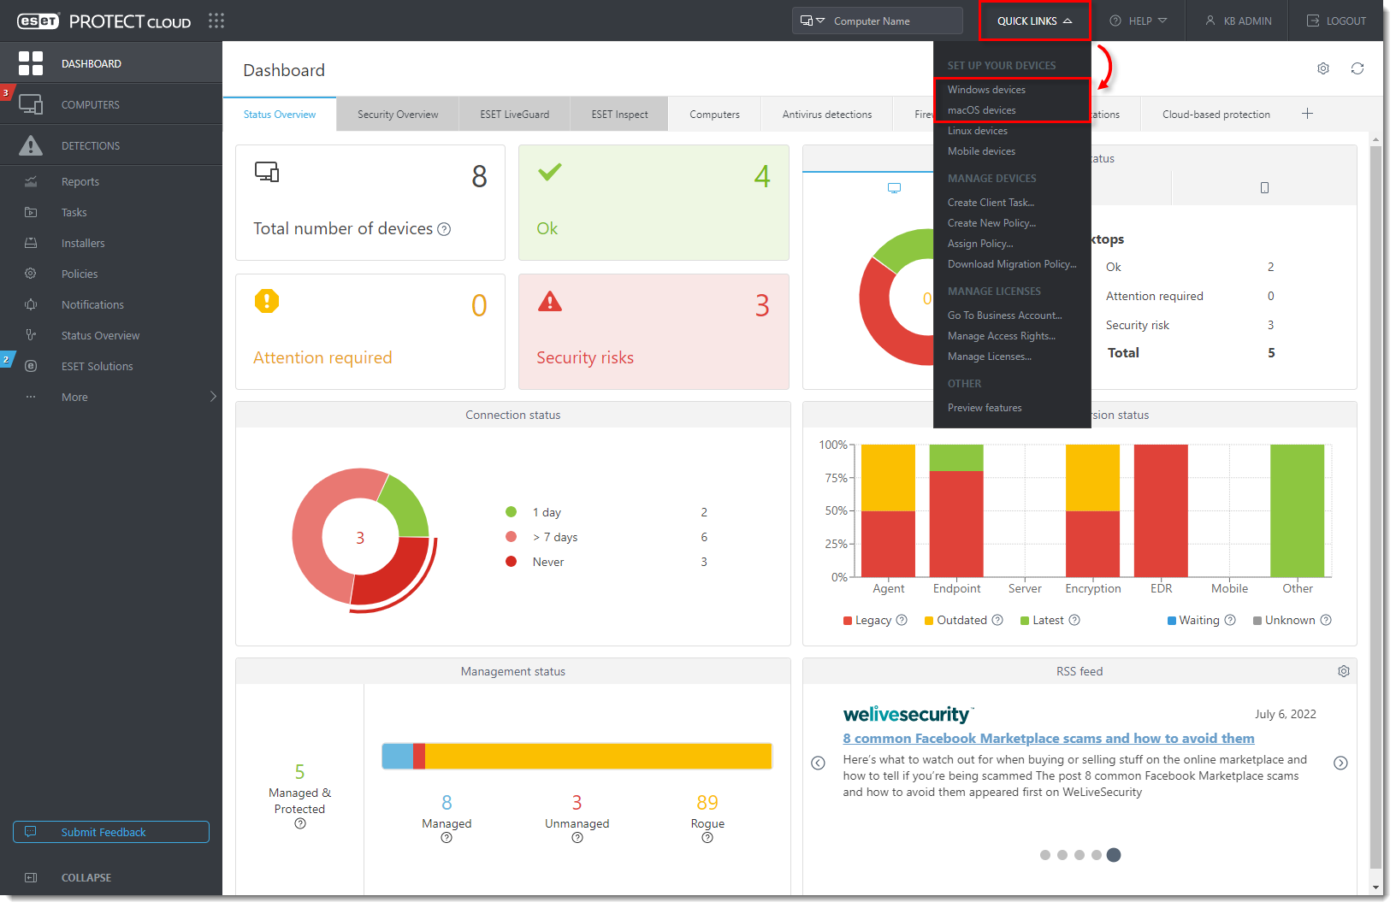Image resolution: width=1396 pixels, height=908 pixels.
Task: Click the Dashboard grid icon in sidebar
Action: pos(31,63)
